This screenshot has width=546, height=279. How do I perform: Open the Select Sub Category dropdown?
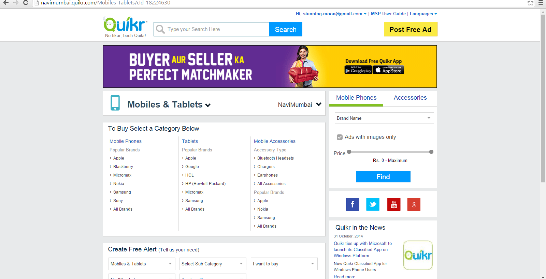[x=213, y=264]
